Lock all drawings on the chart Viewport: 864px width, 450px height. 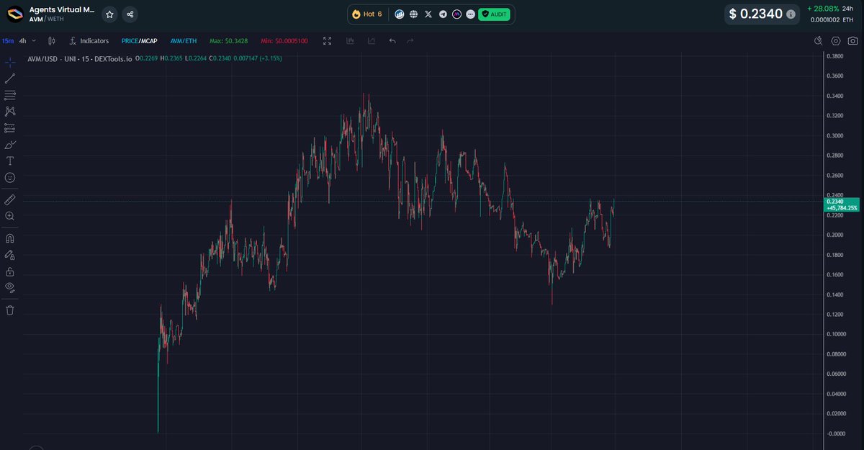point(10,269)
